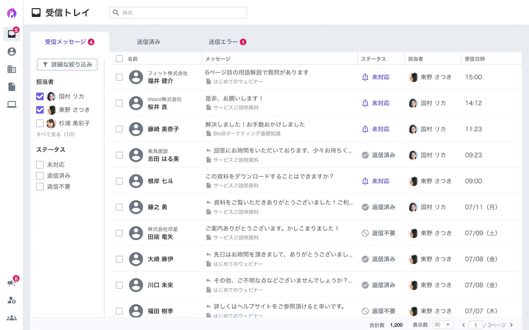529x330 pixels.
Task: Click the すべて見る (10) link
Action: tap(55, 134)
